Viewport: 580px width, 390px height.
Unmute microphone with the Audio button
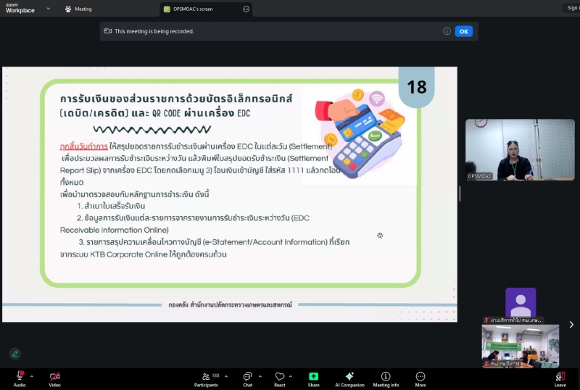tap(20, 376)
